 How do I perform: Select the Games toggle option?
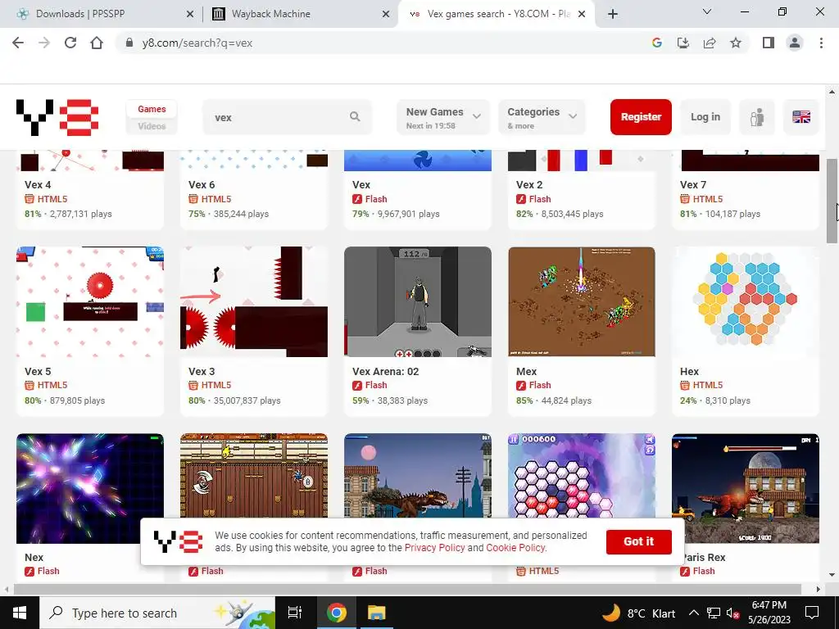tap(152, 109)
